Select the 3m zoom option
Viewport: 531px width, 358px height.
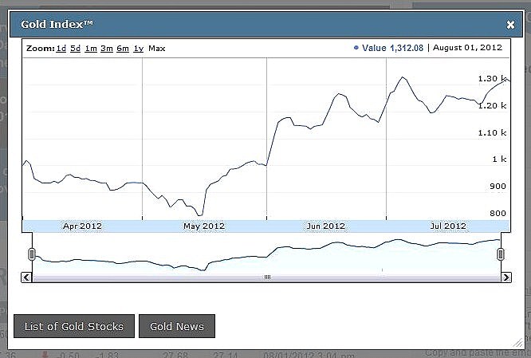(x=107, y=49)
